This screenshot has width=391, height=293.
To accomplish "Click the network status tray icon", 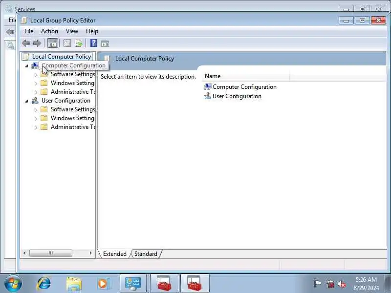I will (330, 284).
